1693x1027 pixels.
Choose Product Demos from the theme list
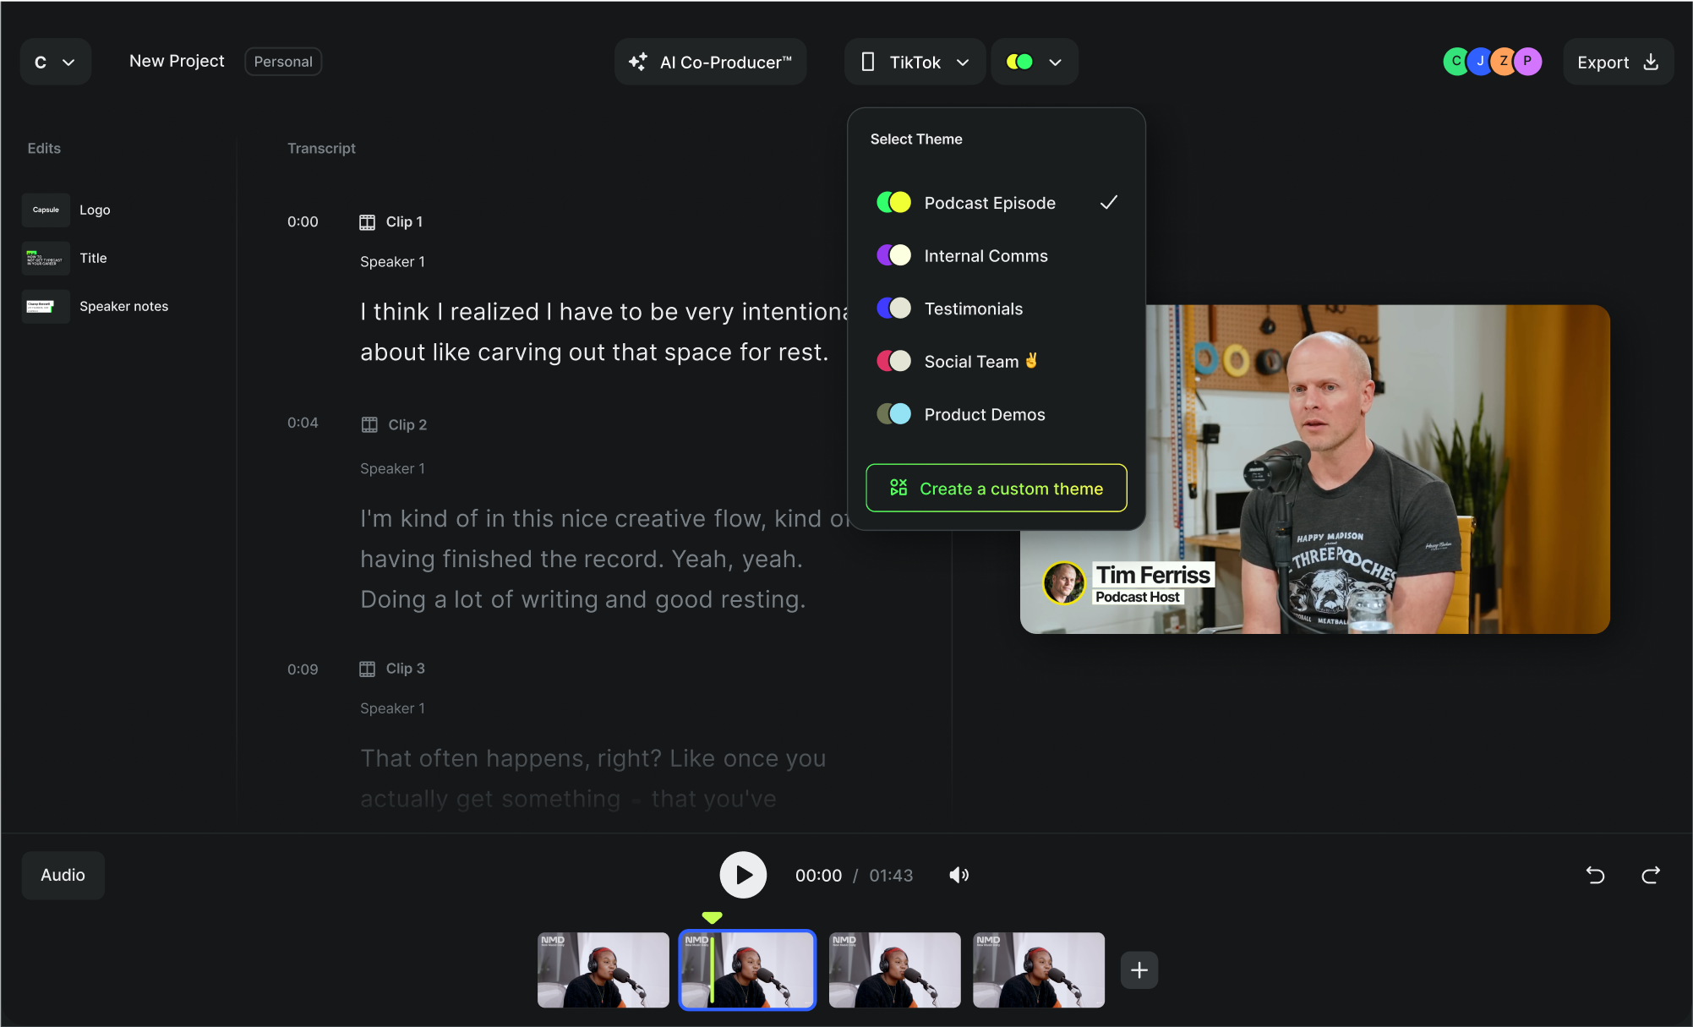(984, 414)
